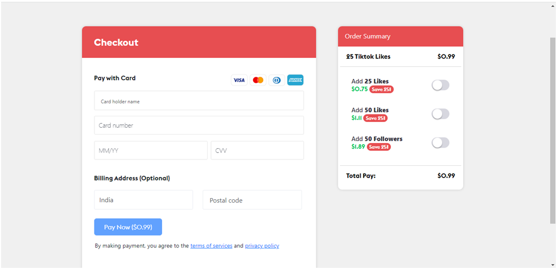
Task: Focus the Card holder name field
Action: pyautogui.click(x=199, y=100)
